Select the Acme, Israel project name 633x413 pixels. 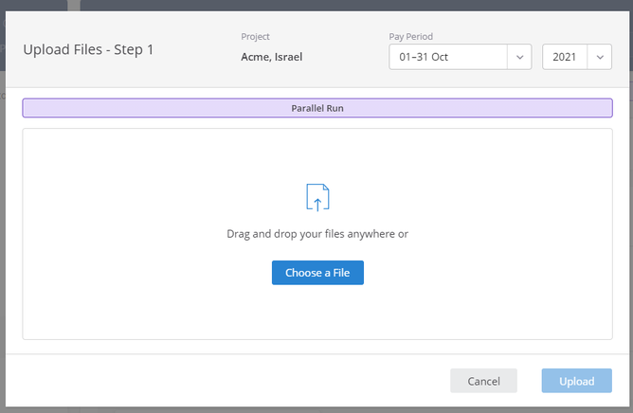tap(272, 57)
